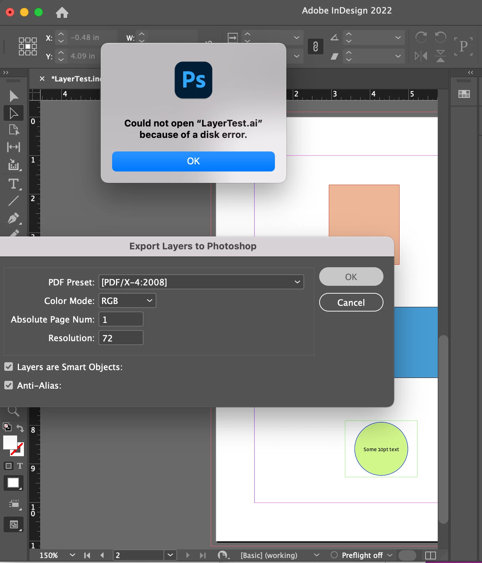The width and height of the screenshot is (482, 563).
Task: Click the rotate 90° clockwise icon
Action: (421, 37)
